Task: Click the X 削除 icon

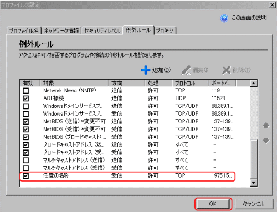Action: pyautogui.click(x=227, y=70)
